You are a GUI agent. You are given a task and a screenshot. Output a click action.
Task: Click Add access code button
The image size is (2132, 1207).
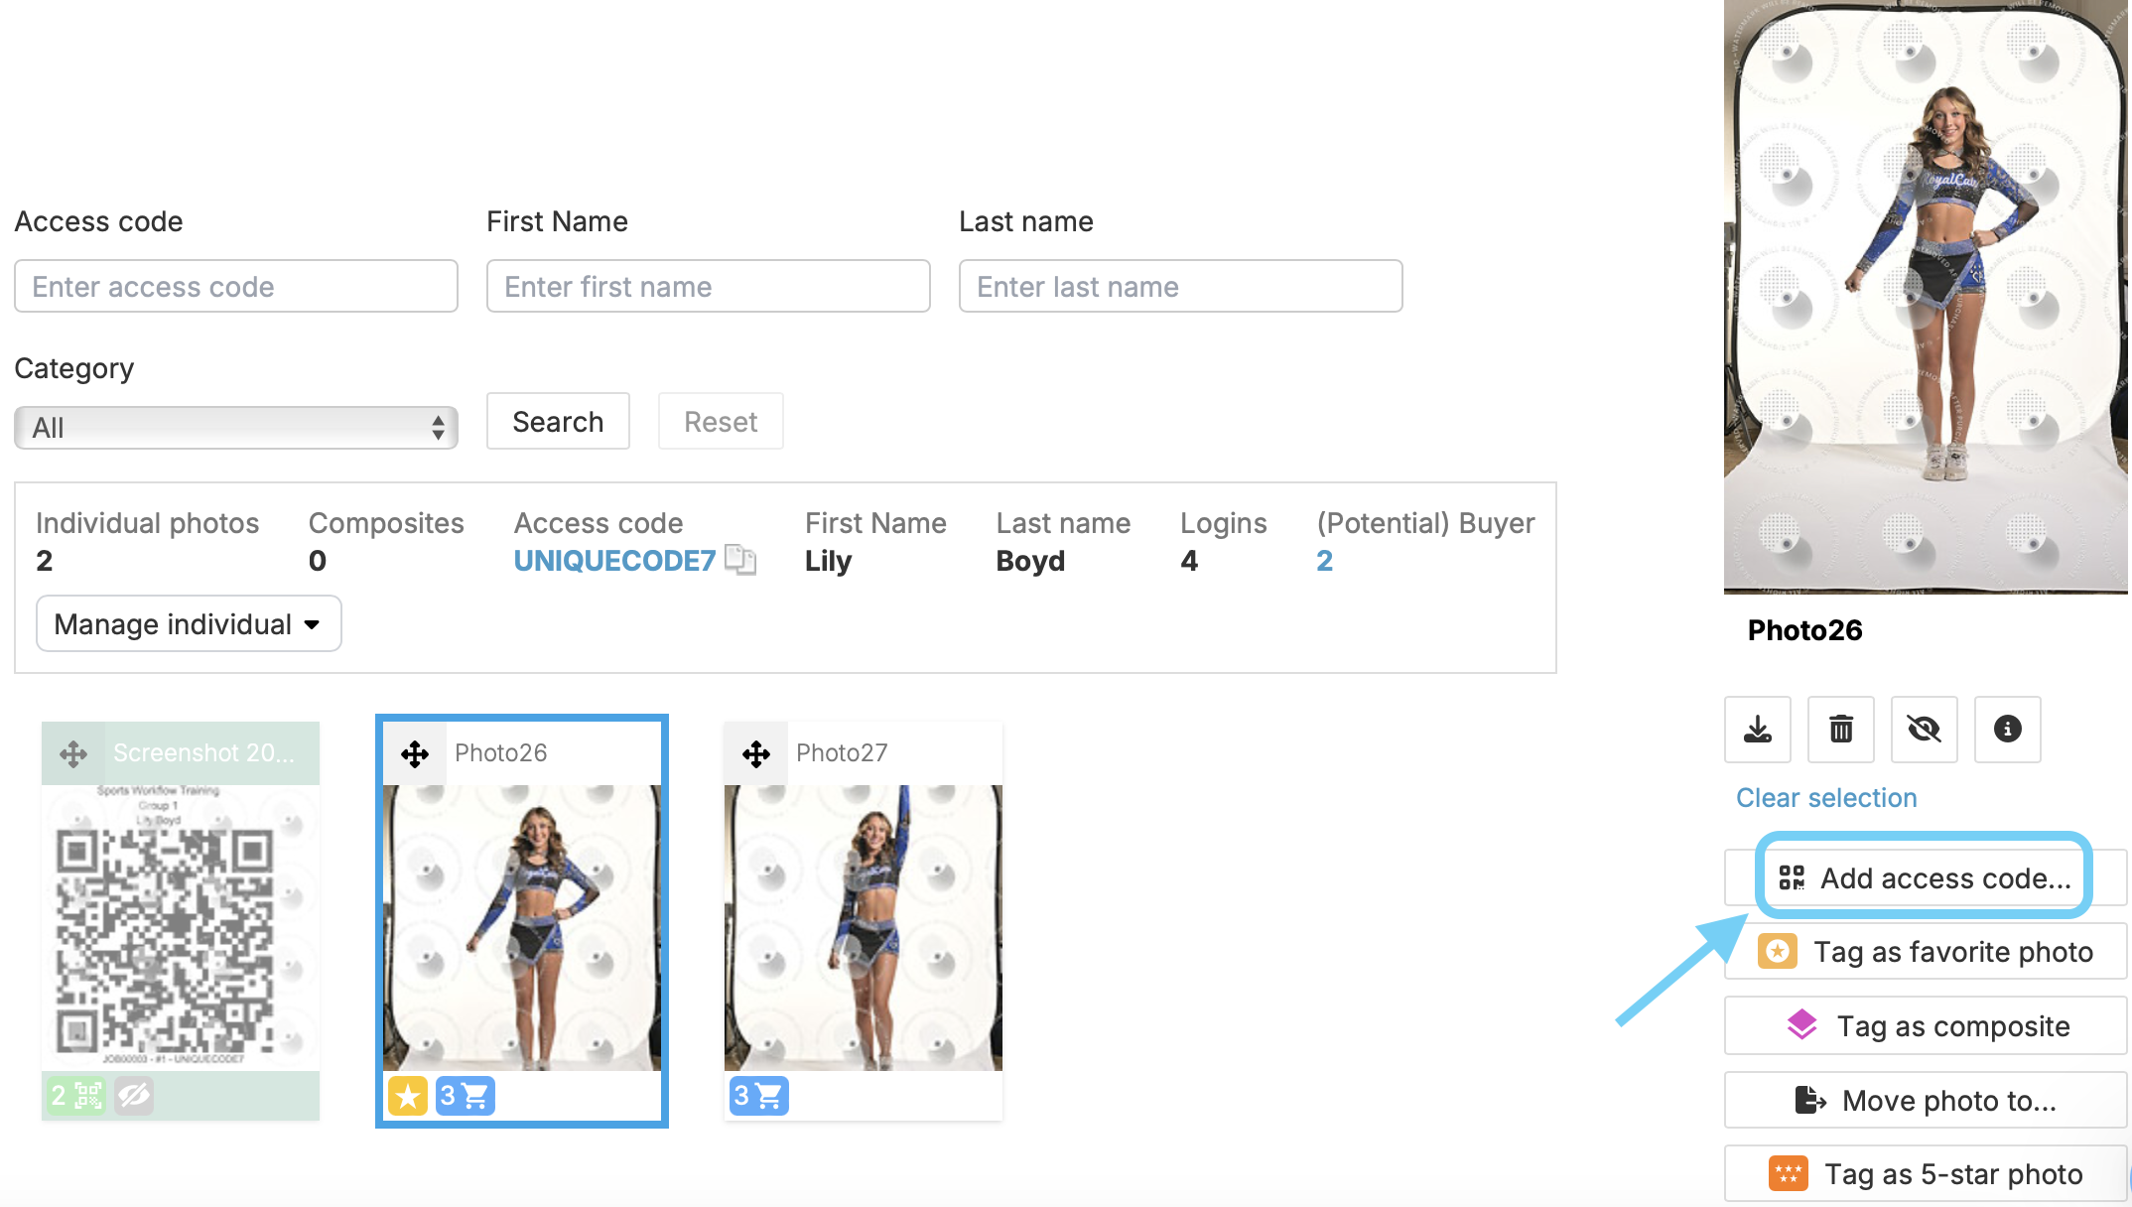pos(1925,877)
